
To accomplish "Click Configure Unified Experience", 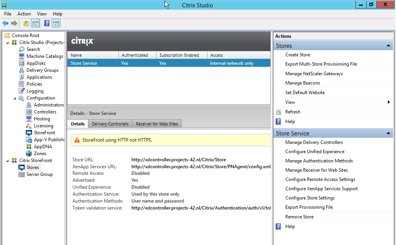I will [x=315, y=152].
